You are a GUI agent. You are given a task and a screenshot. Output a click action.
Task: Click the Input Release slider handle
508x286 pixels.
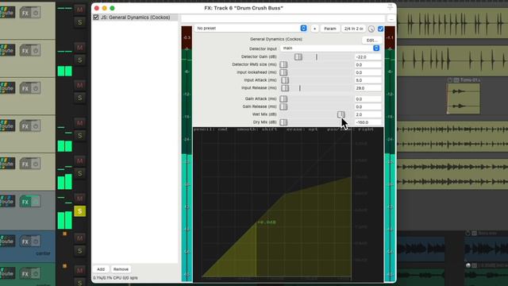point(285,88)
